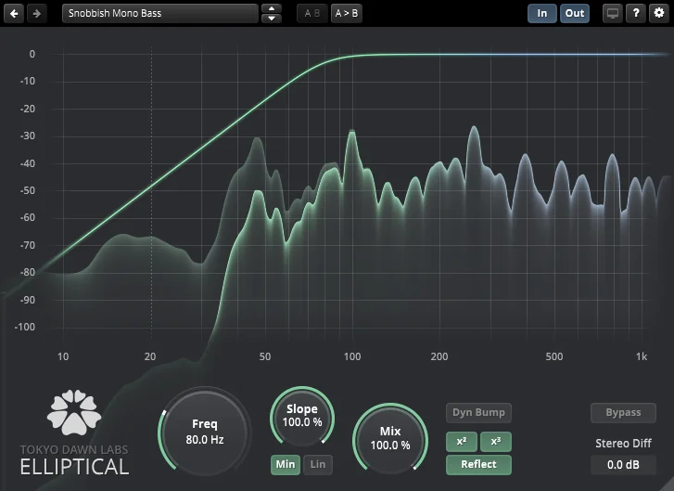Toggle the In spectrum display

(542, 13)
